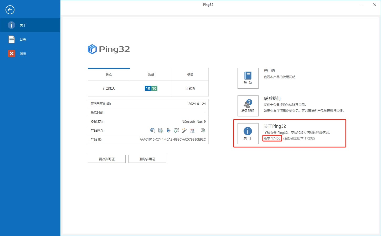381x236 pixels.
Task: Click the 正式版 type cell
Action: pyautogui.click(x=190, y=88)
